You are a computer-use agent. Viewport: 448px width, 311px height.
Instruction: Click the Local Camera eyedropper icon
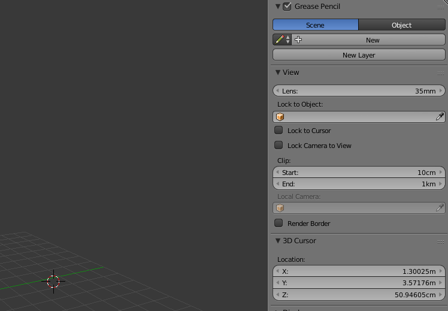click(440, 207)
